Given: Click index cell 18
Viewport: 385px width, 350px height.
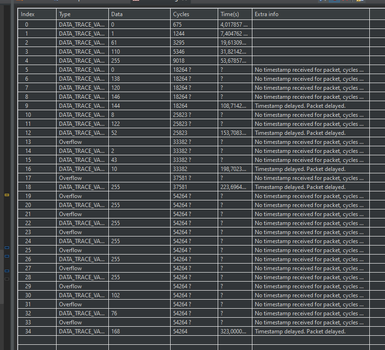Looking at the screenshot, I should (x=37, y=187).
